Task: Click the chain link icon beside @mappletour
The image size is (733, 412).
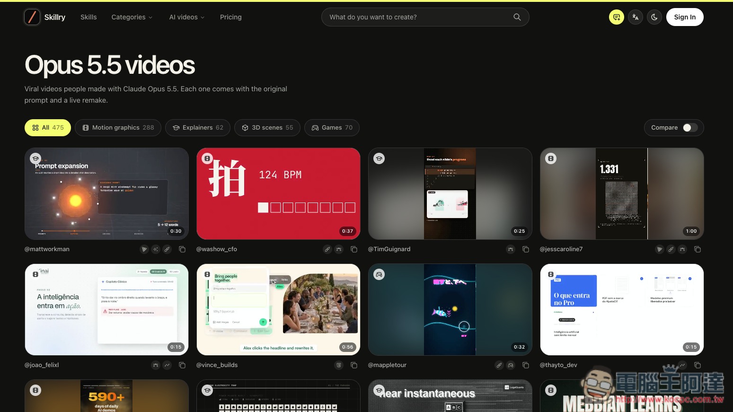Action: [x=499, y=365]
